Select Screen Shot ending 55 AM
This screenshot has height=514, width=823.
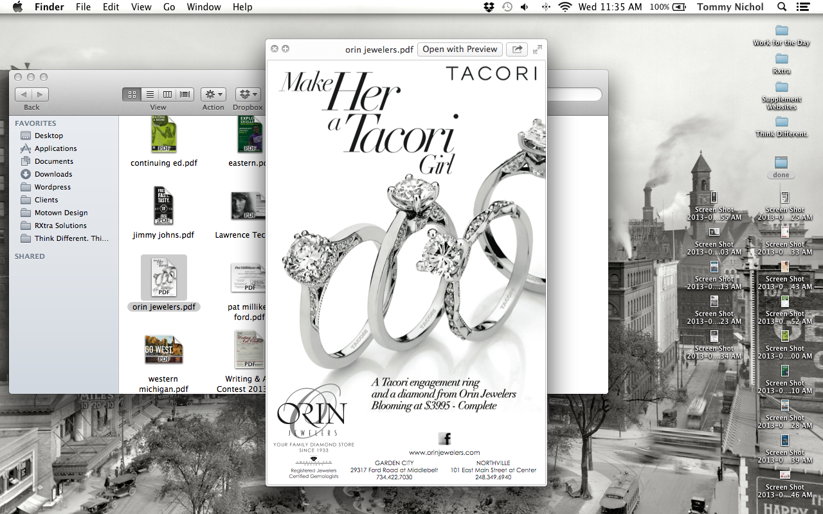pyautogui.click(x=714, y=197)
